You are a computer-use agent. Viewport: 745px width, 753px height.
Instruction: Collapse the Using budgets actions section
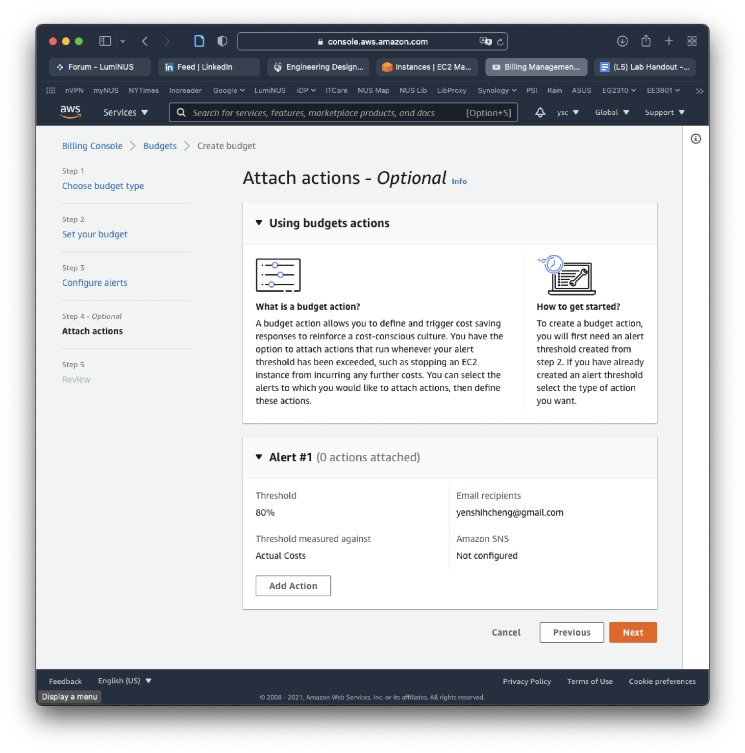point(259,223)
